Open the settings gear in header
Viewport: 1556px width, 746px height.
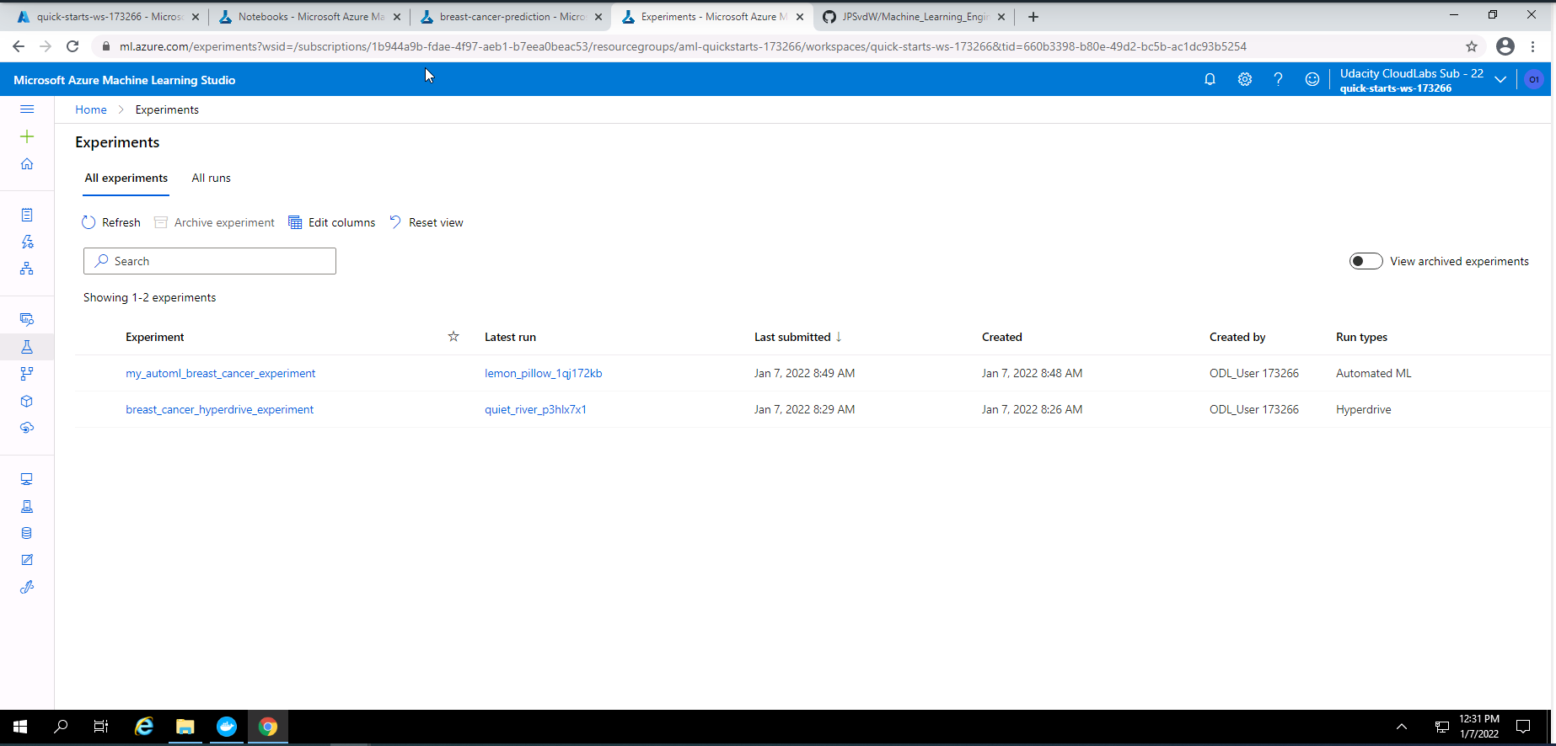[x=1245, y=79]
